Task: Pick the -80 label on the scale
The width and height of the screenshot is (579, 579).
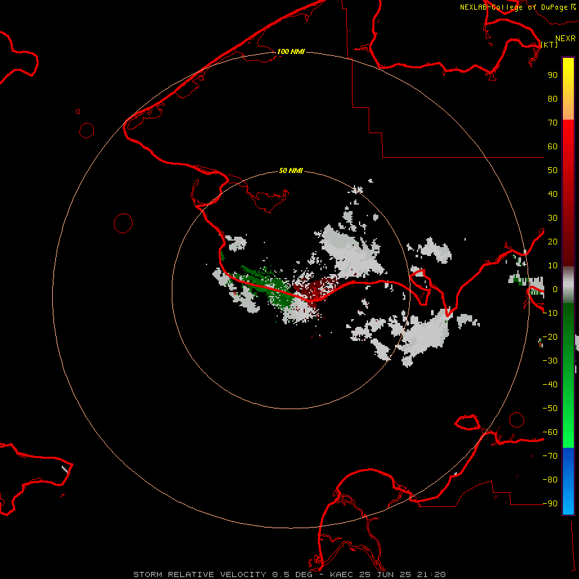Action: coord(550,480)
